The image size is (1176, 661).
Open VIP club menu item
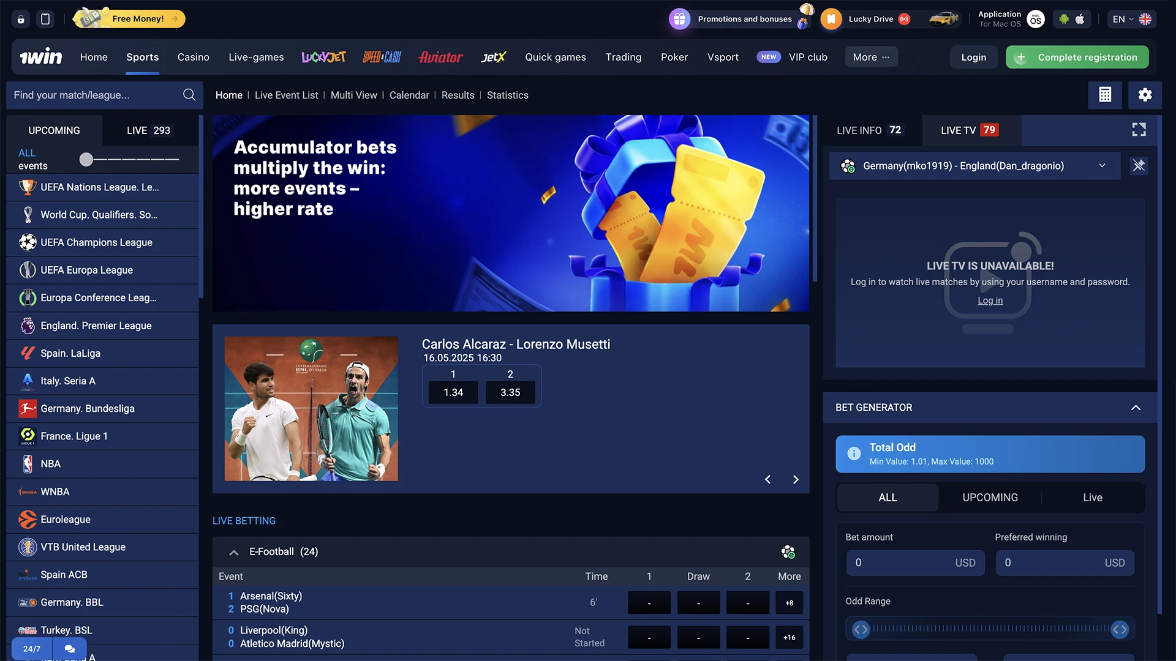point(808,57)
